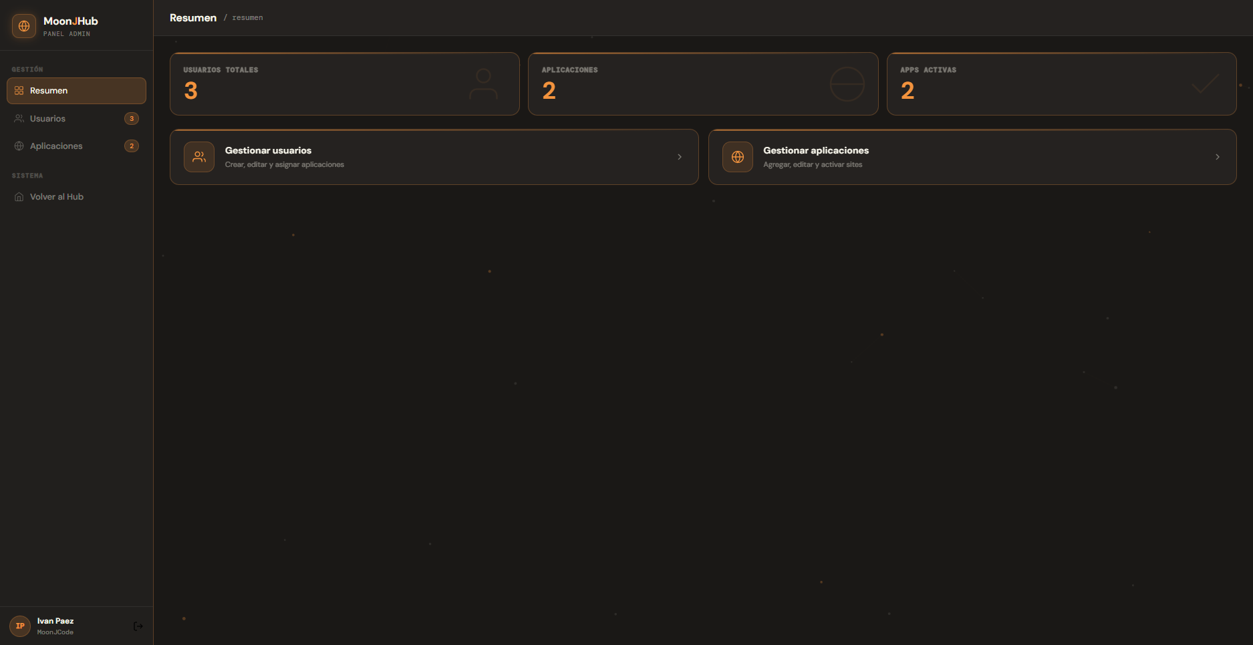Open the Gestionar usuarios card
The height and width of the screenshot is (645, 1253).
coord(434,157)
